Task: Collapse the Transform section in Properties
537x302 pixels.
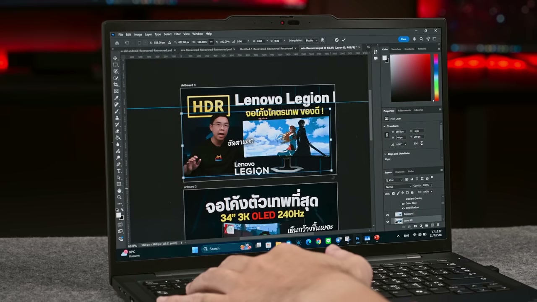Action: (x=385, y=126)
